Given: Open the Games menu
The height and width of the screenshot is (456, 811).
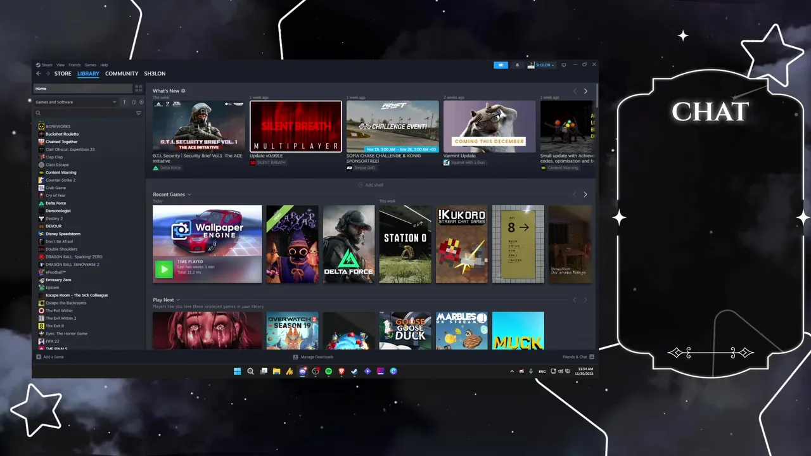Looking at the screenshot, I should (x=91, y=65).
